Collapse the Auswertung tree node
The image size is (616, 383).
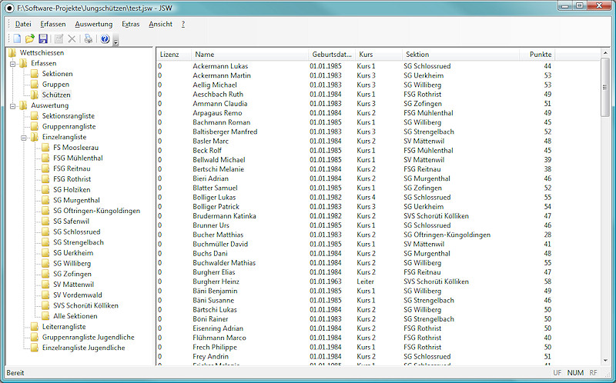(13, 105)
